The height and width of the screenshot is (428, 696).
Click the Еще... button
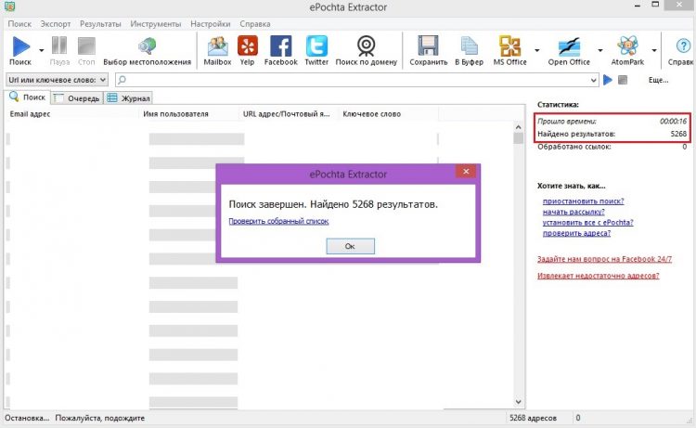658,80
